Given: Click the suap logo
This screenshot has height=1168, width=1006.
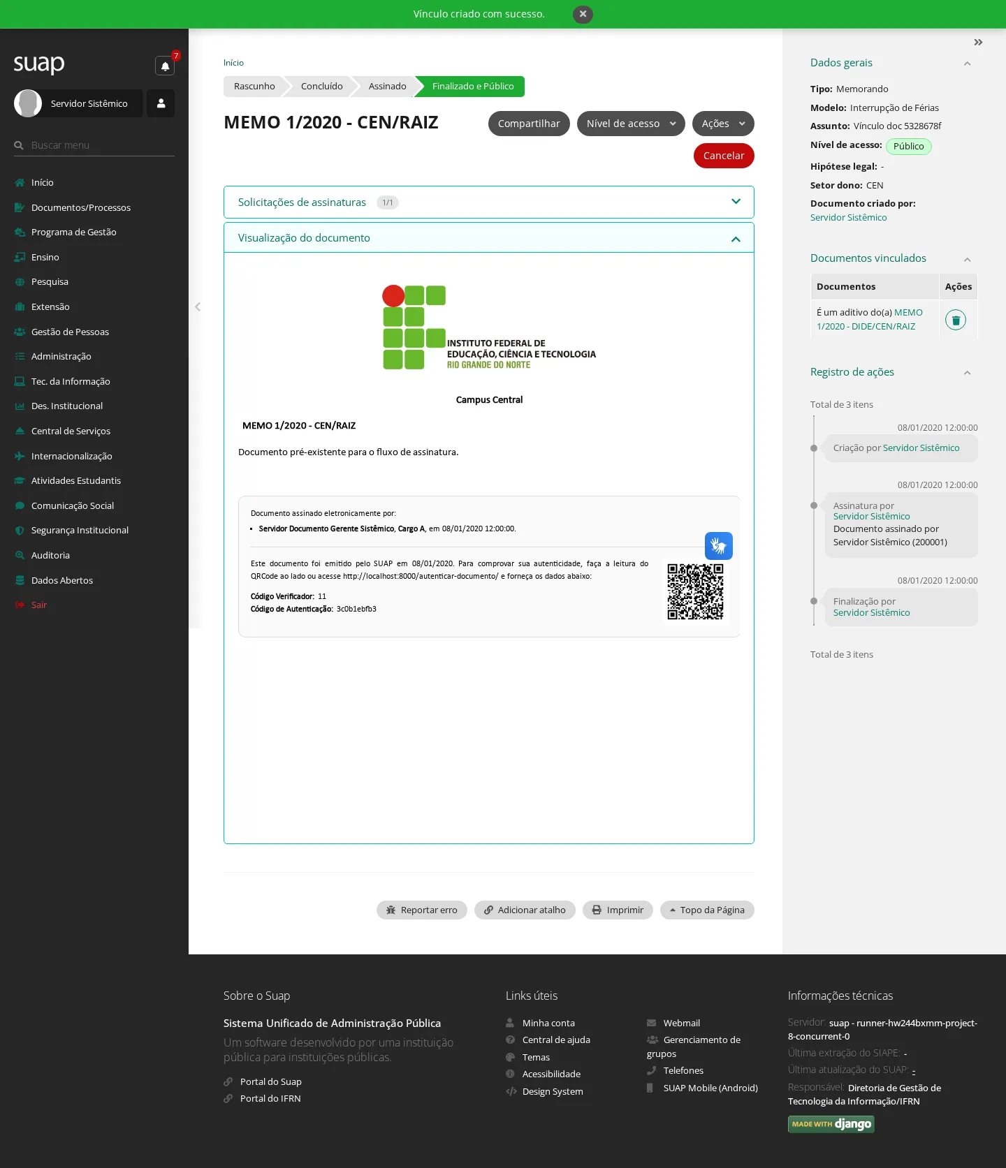Looking at the screenshot, I should tap(39, 64).
